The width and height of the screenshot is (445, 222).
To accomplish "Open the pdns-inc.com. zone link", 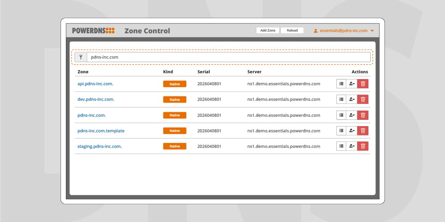I will point(92,115).
